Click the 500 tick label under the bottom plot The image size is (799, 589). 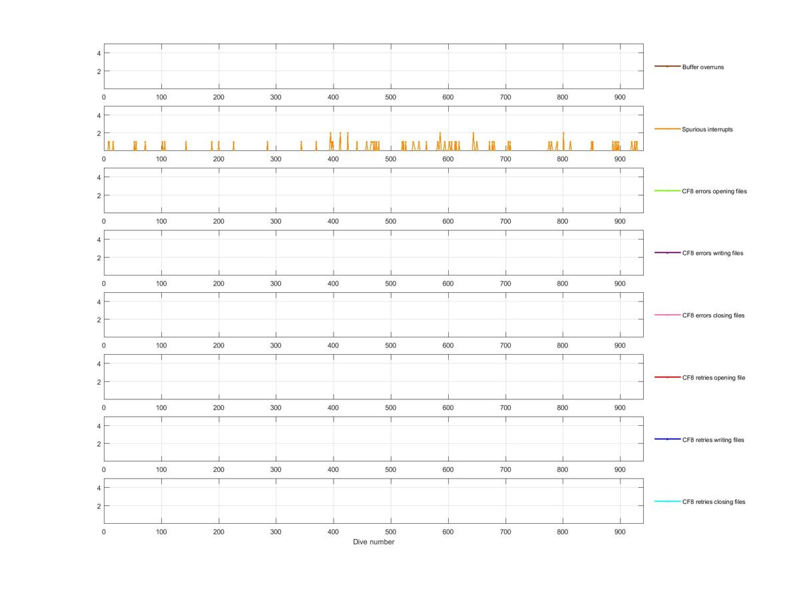(391, 532)
